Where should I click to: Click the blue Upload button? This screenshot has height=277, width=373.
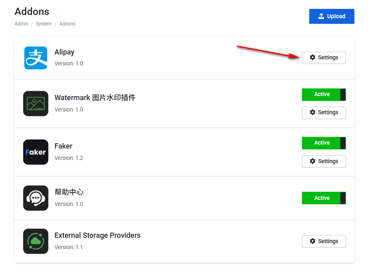331,16
